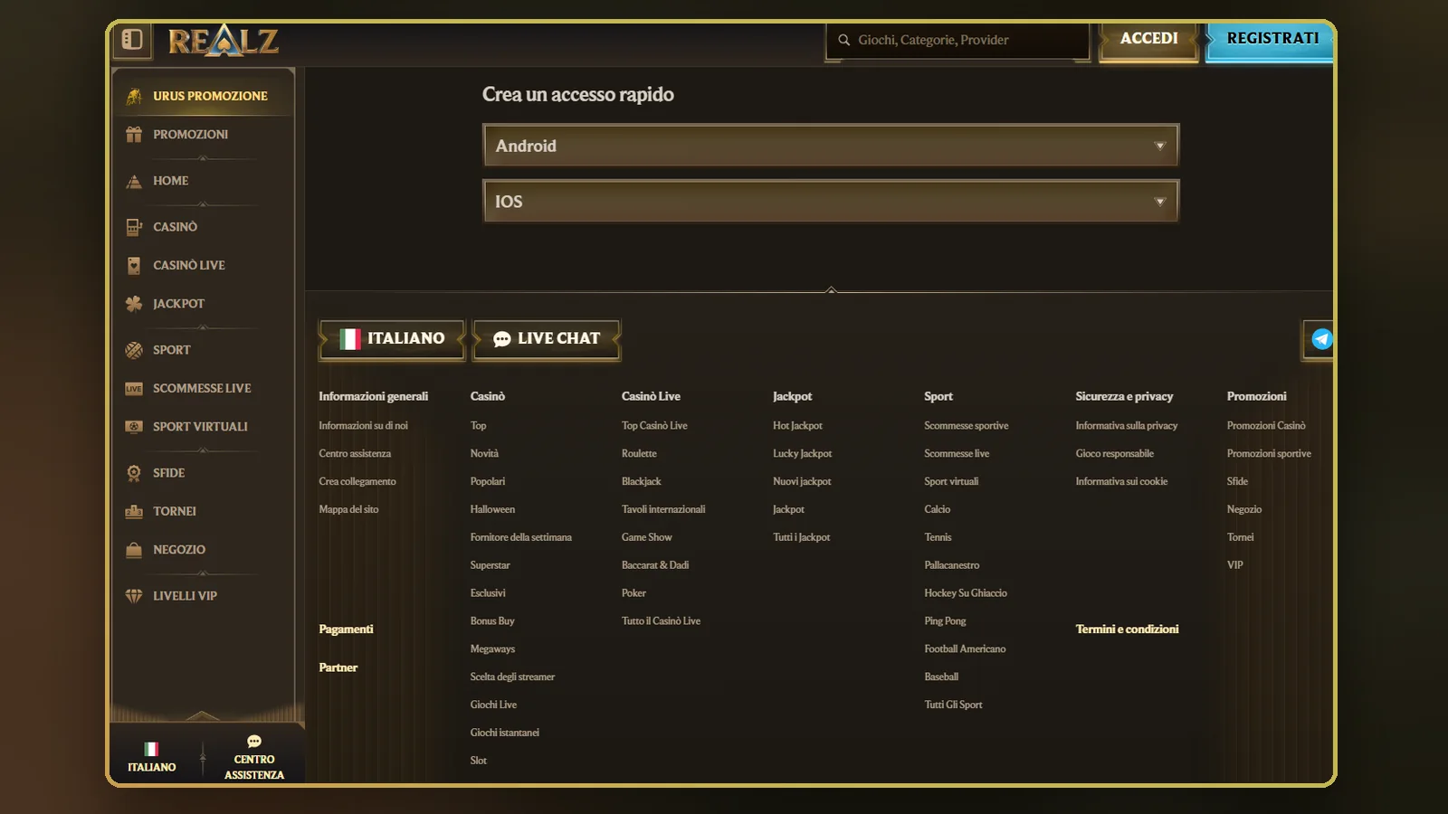Click the slot machine icon next to Casinò
Screen dimensions: 1448x814
coord(134,227)
